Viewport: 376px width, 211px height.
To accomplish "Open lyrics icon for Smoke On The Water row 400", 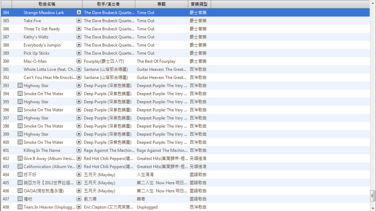I will [20, 142].
